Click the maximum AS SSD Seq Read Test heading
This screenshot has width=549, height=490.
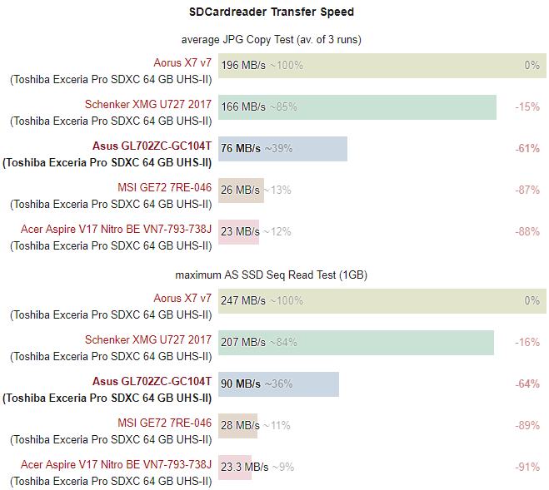point(272,275)
